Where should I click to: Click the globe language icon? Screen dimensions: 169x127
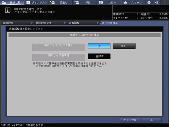point(149,2)
